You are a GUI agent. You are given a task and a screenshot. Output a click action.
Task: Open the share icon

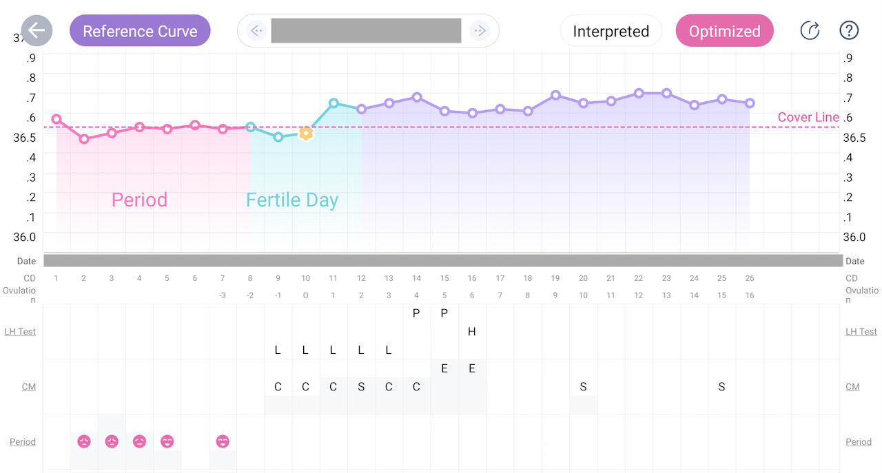810,31
